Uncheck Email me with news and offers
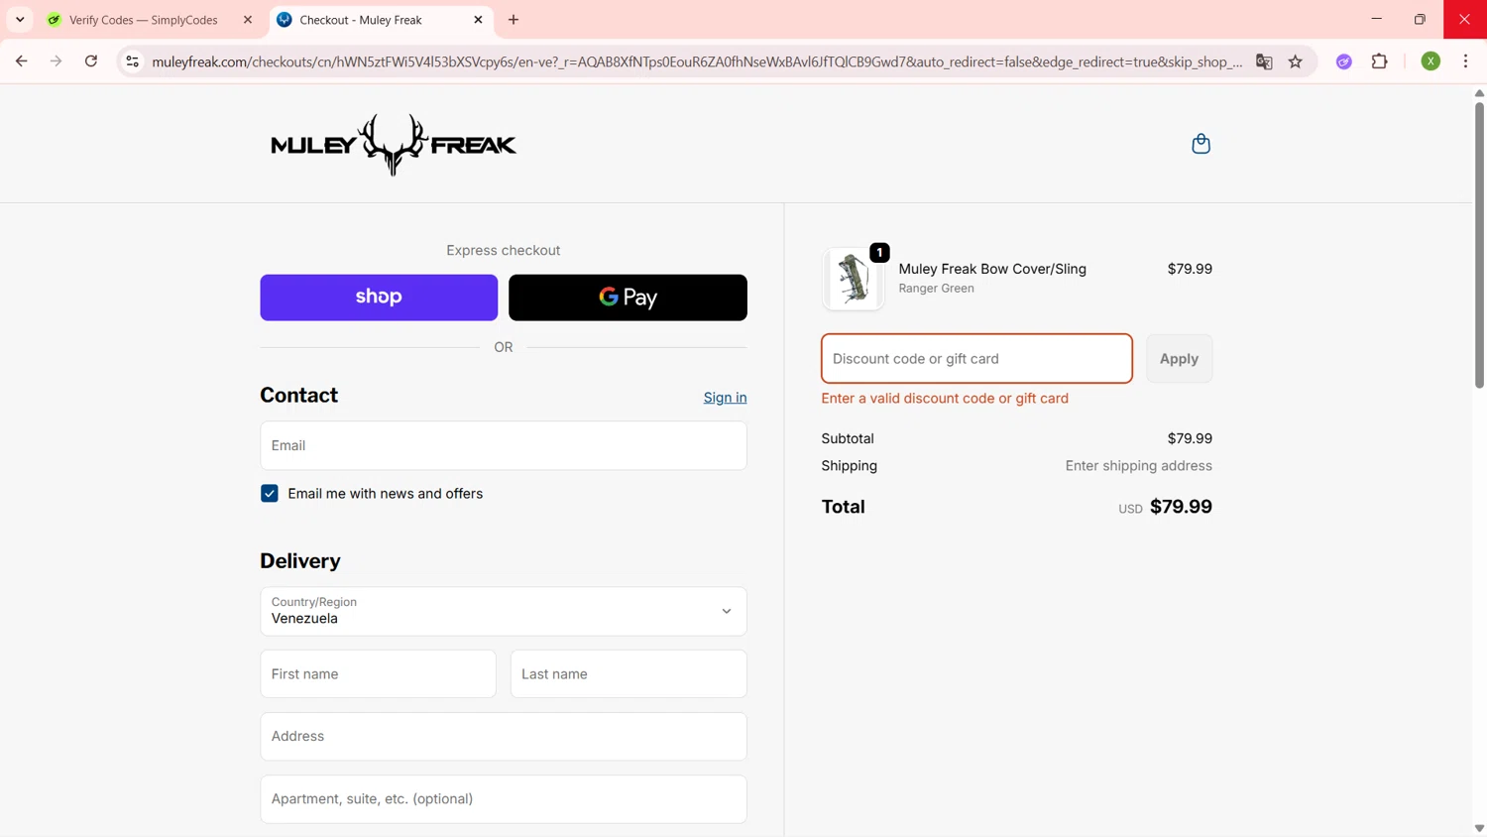 tap(270, 494)
